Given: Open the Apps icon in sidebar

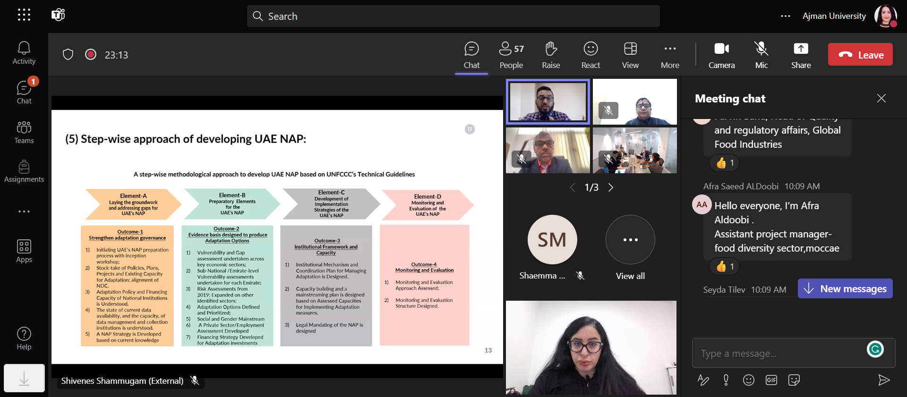Looking at the screenshot, I should coord(24,251).
